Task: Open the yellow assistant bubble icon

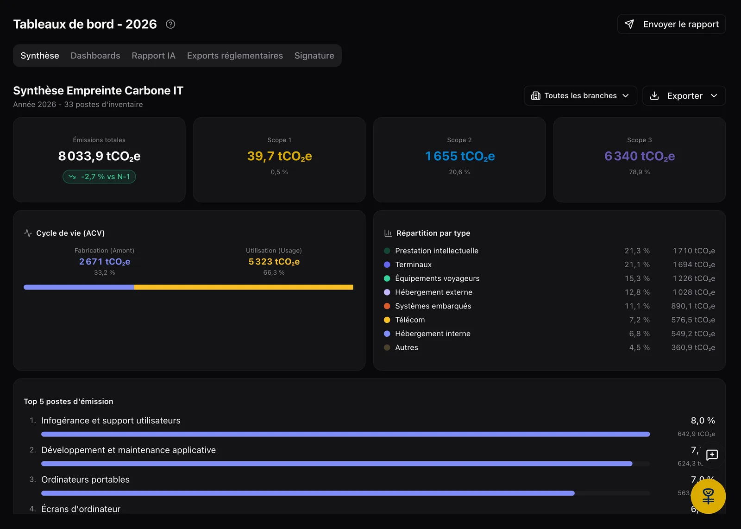Action: (x=708, y=496)
